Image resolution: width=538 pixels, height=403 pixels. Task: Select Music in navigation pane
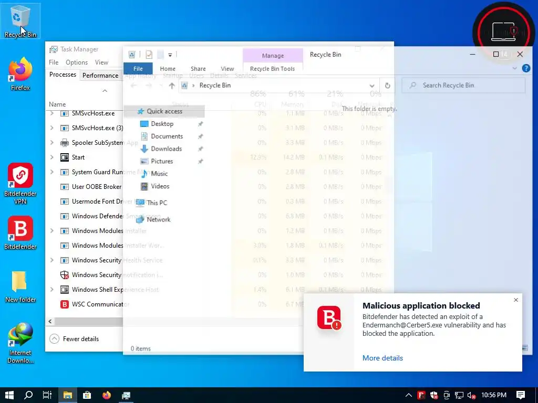(x=159, y=173)
